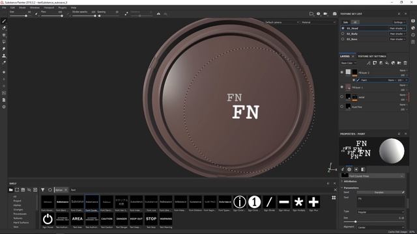The width and height of the screenshot is (417, 234).
Task: Select the Projection tool
Action: click(4, 34)
